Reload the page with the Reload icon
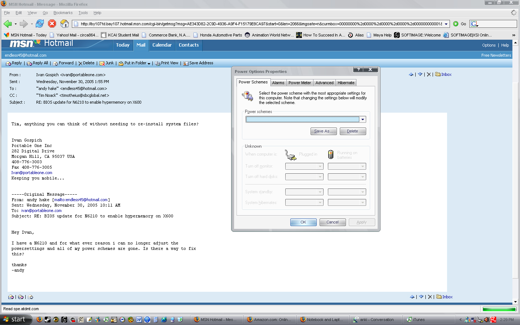520x325 pixels. click(x=40, y=24)
